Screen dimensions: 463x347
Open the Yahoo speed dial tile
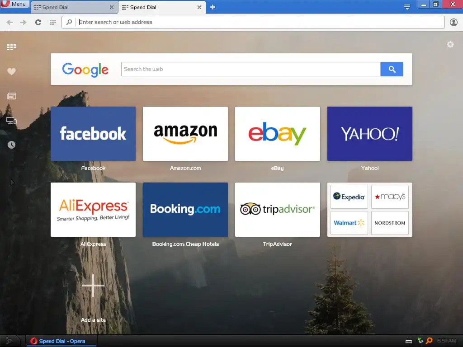pyautogui.click(x=370, y=134)
